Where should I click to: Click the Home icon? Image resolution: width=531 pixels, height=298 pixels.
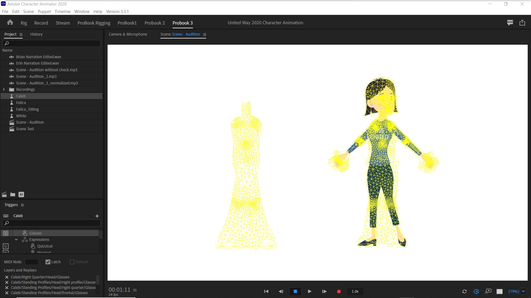point(10,23)
